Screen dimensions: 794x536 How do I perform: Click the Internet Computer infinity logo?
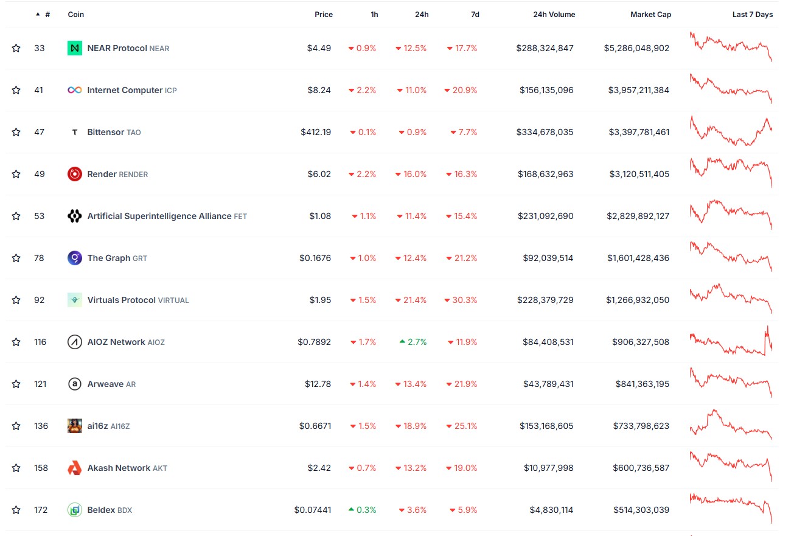point(75,90)
